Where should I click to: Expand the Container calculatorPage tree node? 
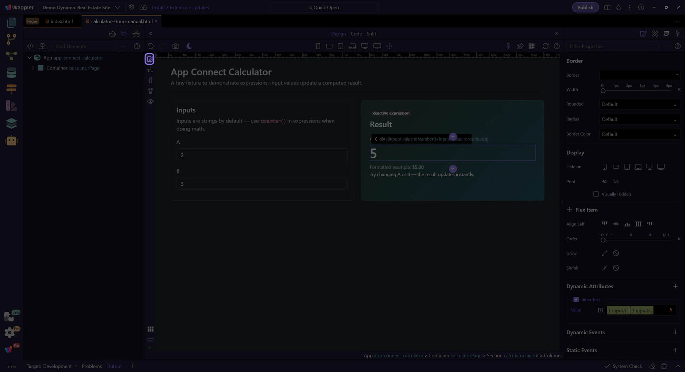tap(33, 68)
